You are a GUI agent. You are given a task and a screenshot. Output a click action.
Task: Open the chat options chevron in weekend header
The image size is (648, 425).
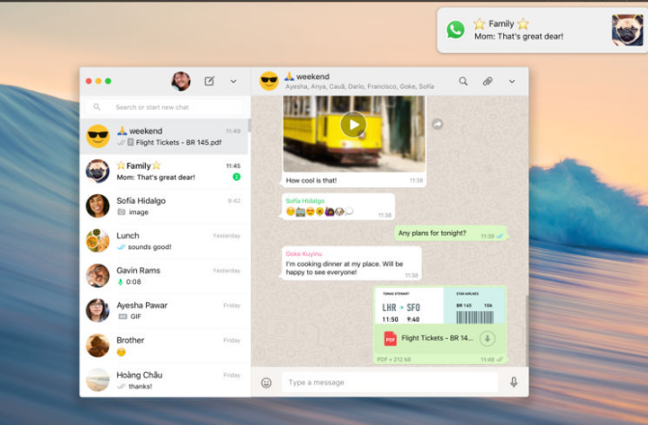click(x=512, y=81)
